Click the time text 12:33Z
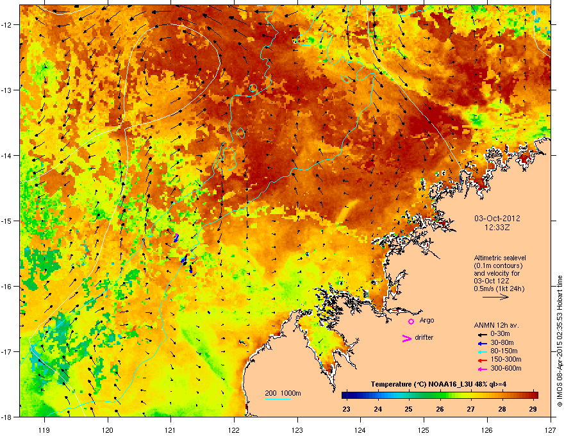This screenshot has height=436, width=564. [x=497, y=228]
